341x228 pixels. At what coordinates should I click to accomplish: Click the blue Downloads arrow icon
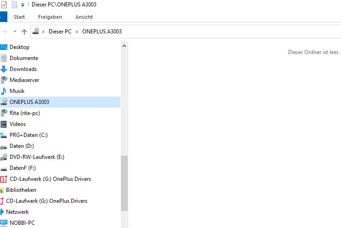coord(4,69)
